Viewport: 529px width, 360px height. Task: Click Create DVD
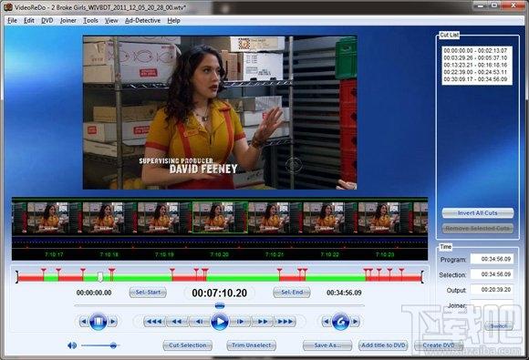point(439,345)
